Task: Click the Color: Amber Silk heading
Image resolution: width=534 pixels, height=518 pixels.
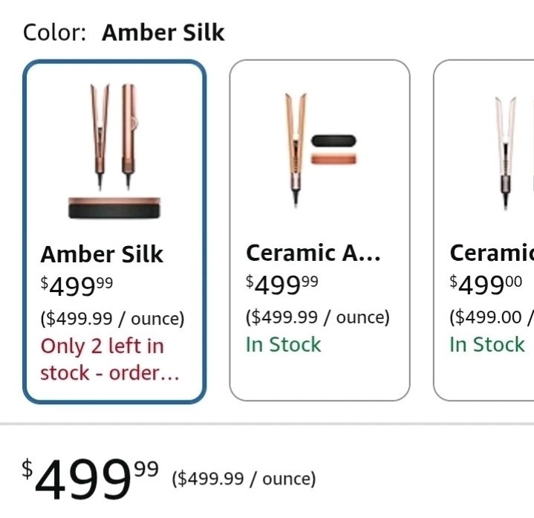Action: [x=123, y=33]
